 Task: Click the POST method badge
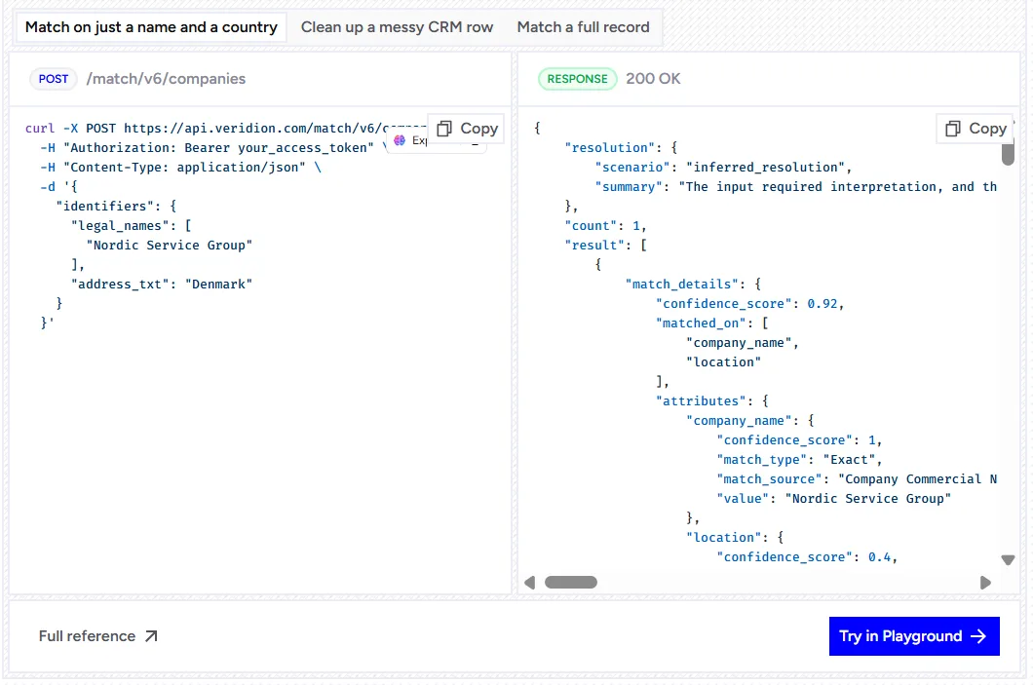pyautogui.click(x=54, y=79)
